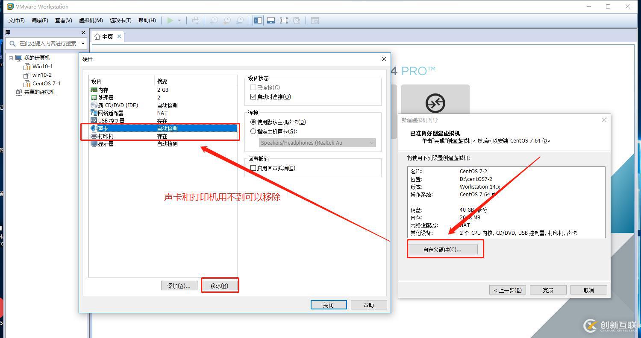Click the Unity mode toolbar icon
This screenshot has width=641, height=338.
[297, 20]
